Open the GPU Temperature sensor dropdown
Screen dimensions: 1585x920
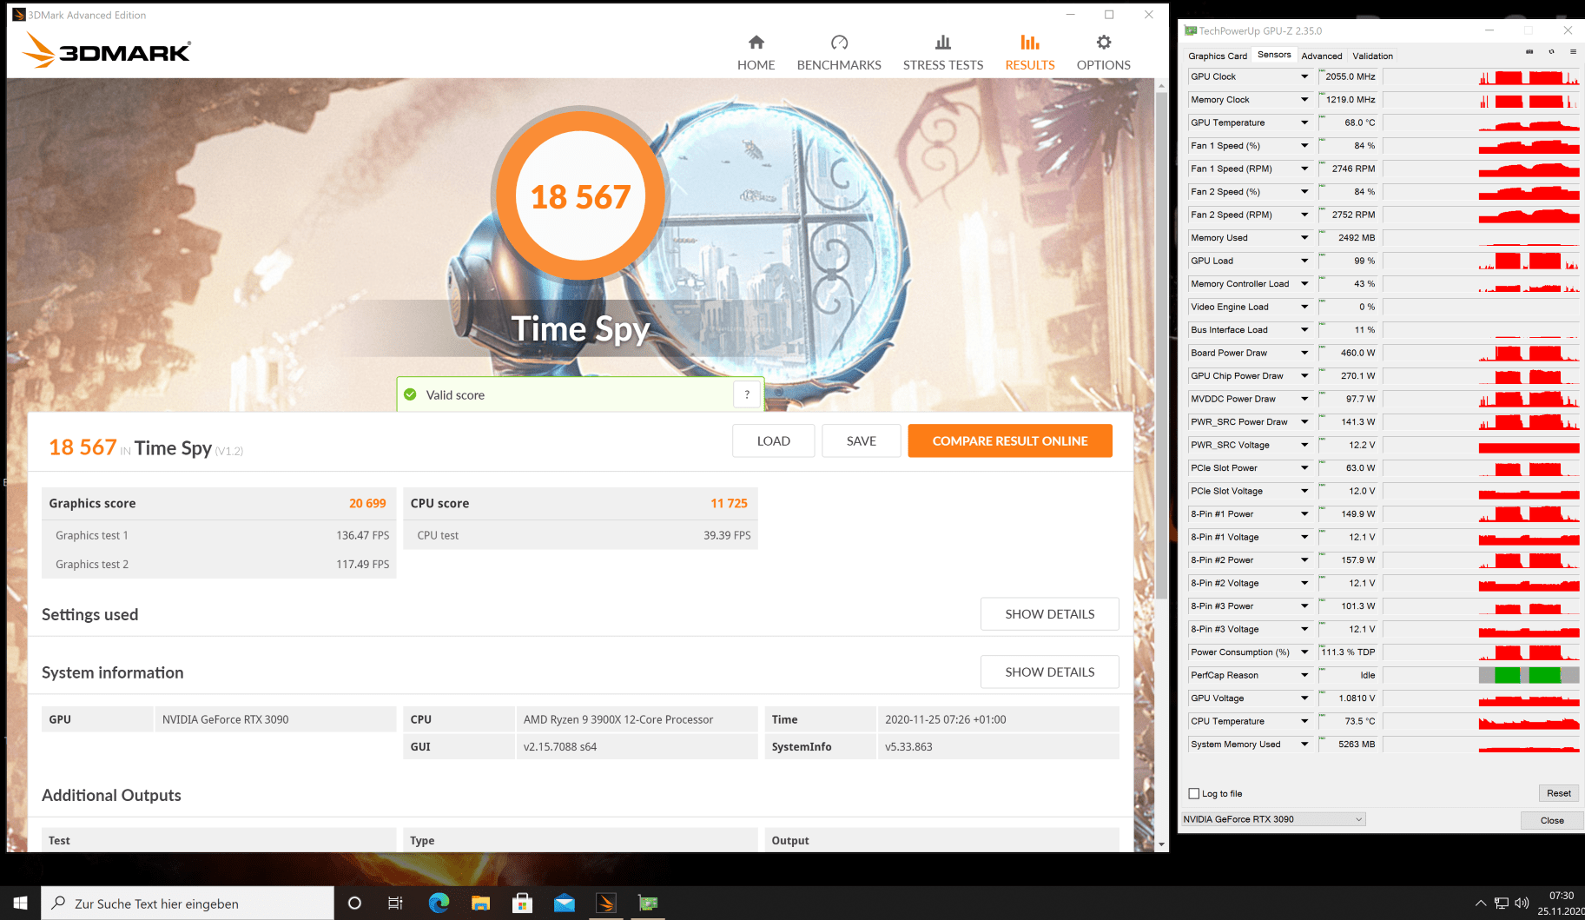coord(1304,122)
